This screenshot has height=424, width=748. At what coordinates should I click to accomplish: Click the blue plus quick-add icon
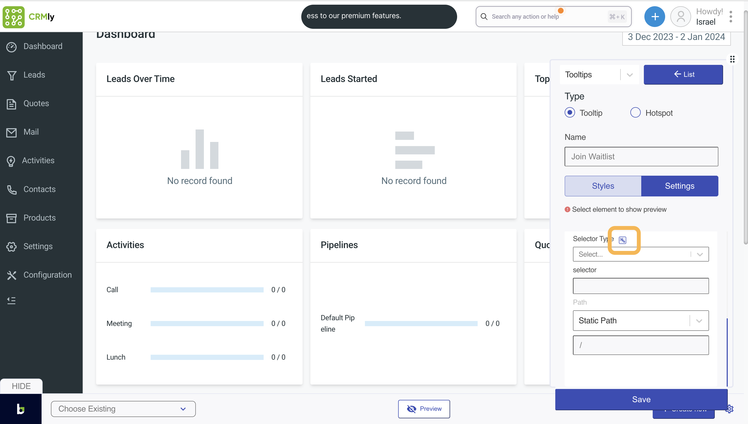[654, 17]
